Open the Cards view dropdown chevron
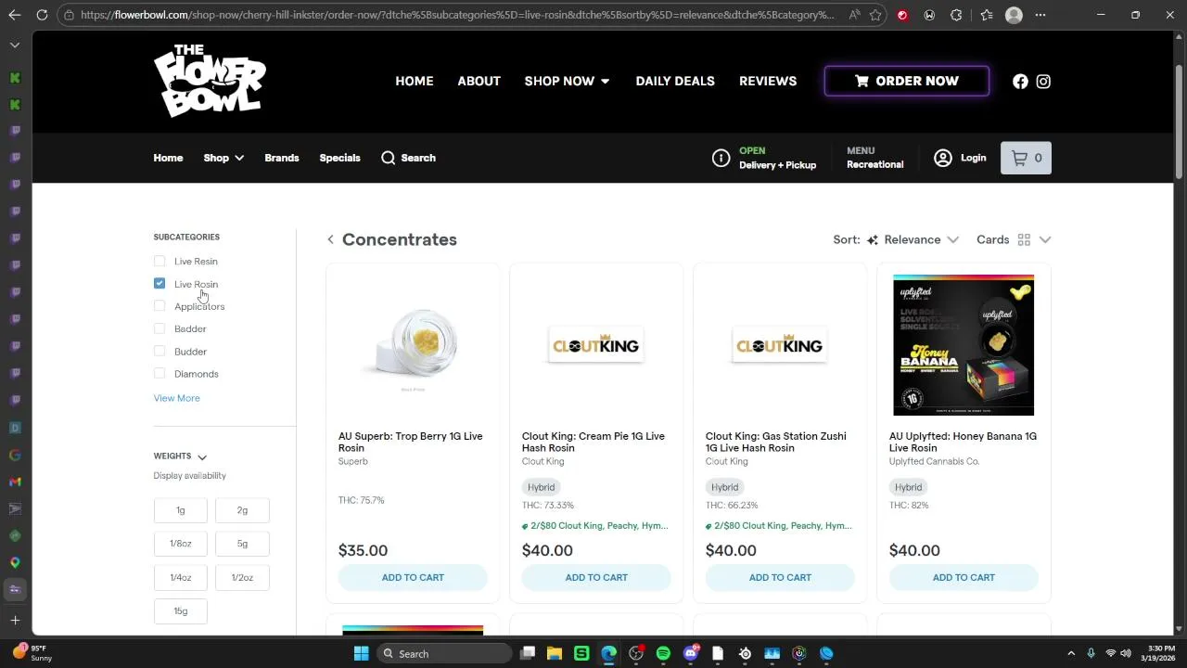1187x668 pixels. [1045, 239]
